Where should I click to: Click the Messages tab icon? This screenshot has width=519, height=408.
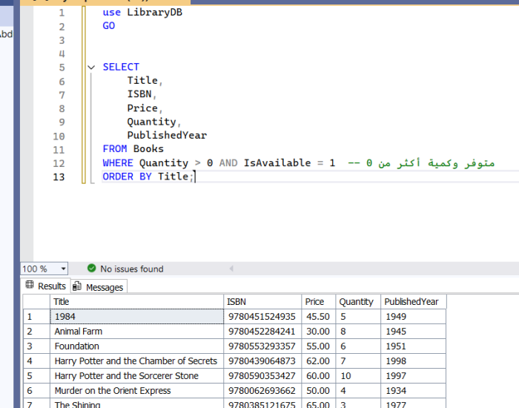click(x=77, y=287)
